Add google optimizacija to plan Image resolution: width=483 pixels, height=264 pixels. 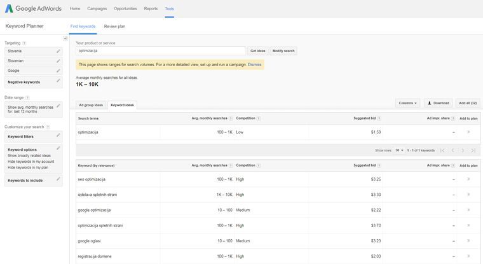(468, 210)
